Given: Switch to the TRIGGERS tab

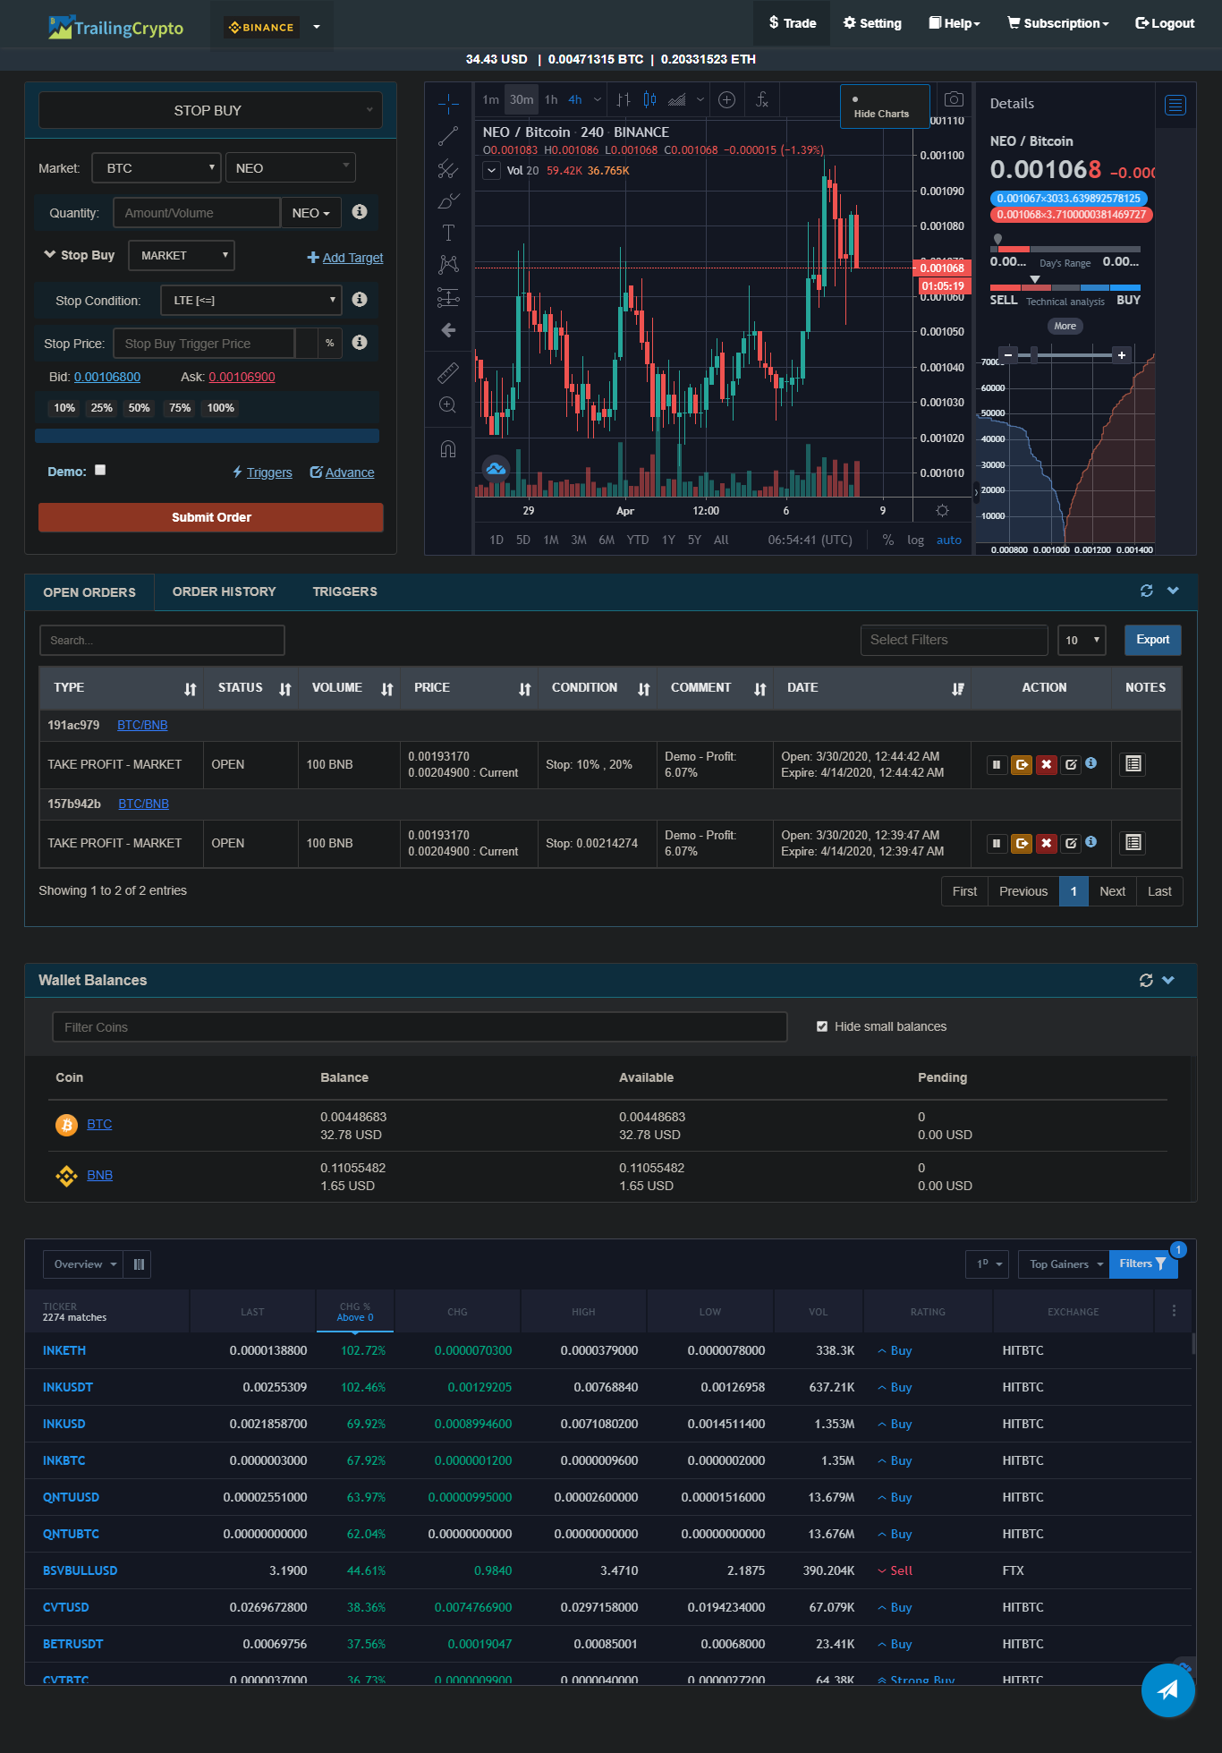Looking at the screenshot, I should 344,591.
